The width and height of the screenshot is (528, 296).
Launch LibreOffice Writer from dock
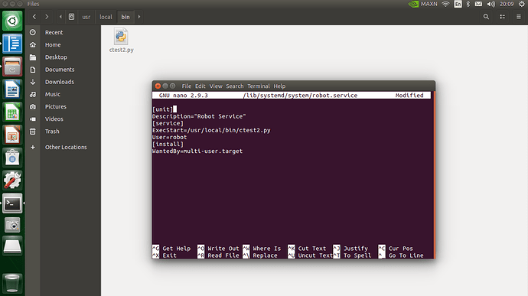12,89
